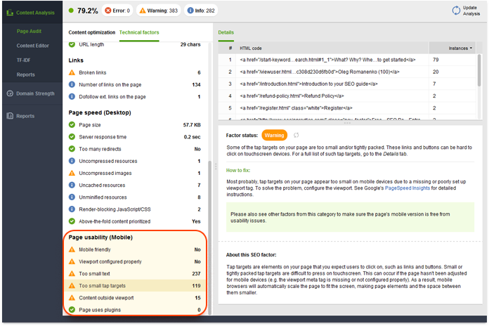Click info icon beside Unminified resources
Image resolution: width=489 pixels, height=326 pixels.
tap(72, 197)
